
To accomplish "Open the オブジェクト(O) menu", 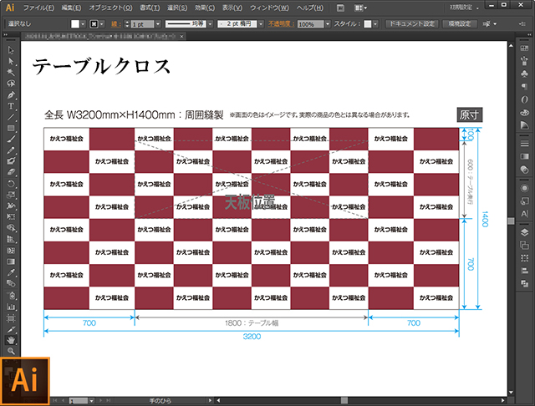I will click(x=110, y=8).
